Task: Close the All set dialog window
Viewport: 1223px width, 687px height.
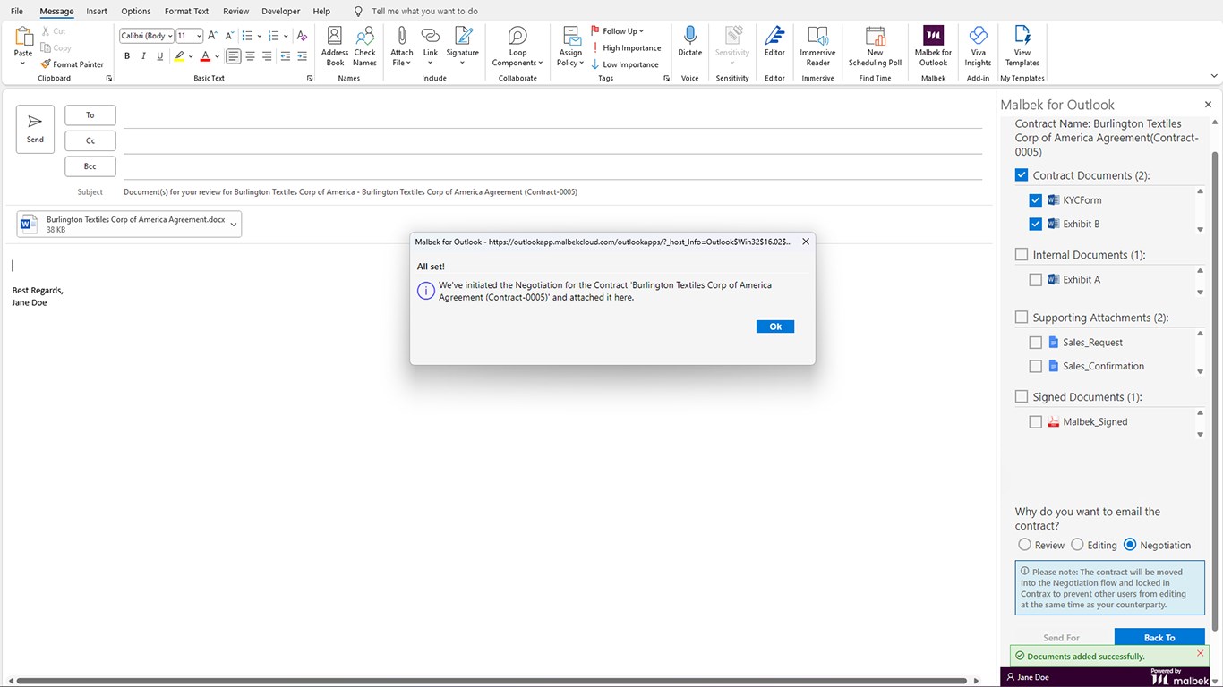Action: click(x=805, y=242)
